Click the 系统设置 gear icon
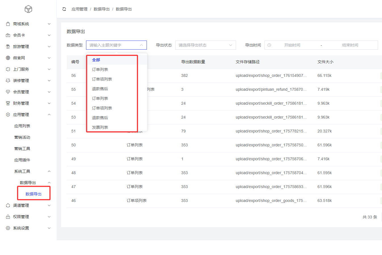The image size is (382, 255). point(8,228)
